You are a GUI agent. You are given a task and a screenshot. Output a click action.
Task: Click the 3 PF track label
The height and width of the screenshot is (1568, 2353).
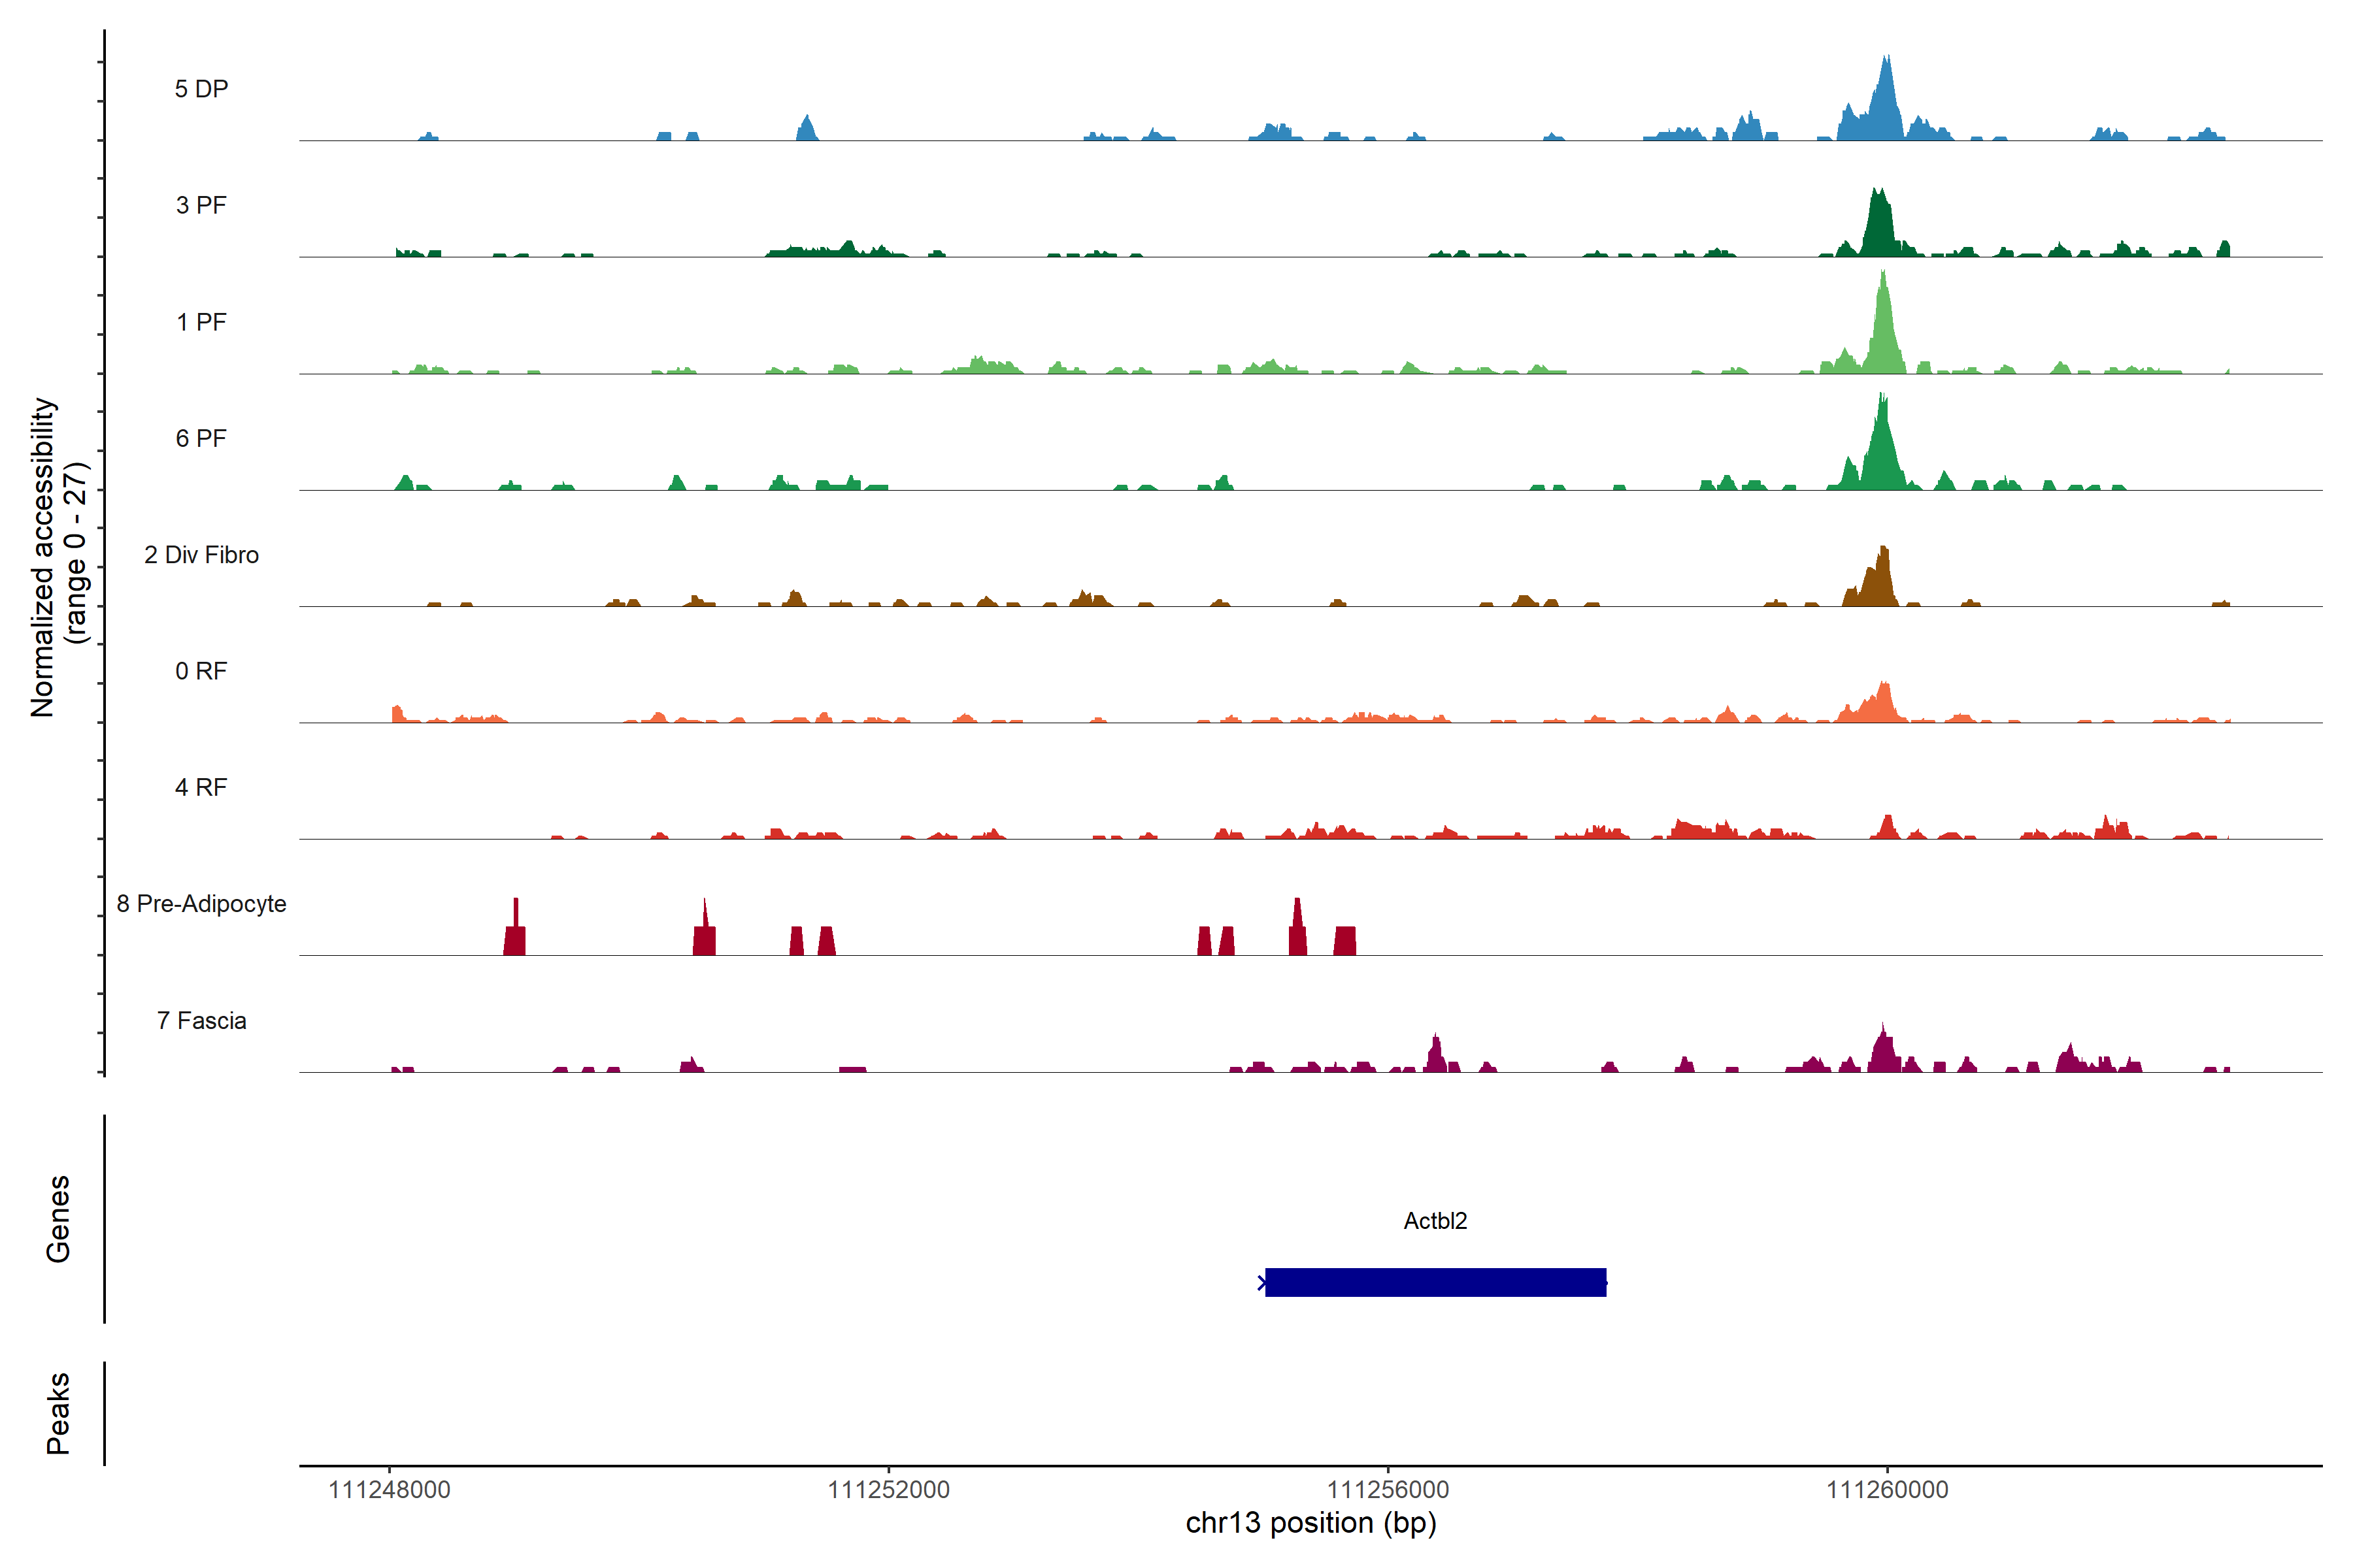(201, 205)
